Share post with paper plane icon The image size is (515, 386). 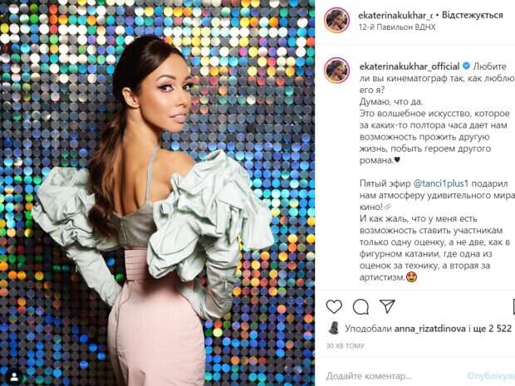pos(387,306)
